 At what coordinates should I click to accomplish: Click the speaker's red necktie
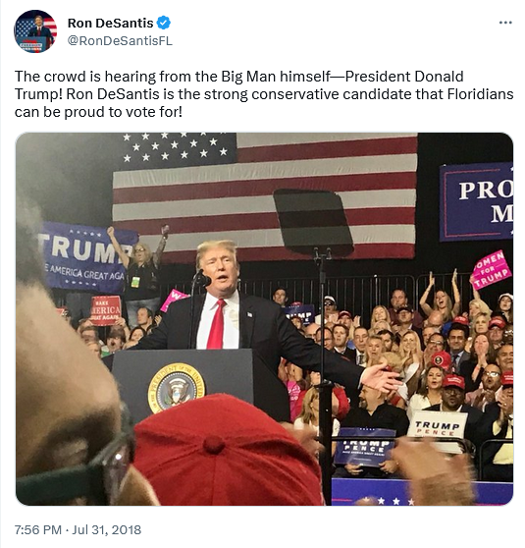coord(217,324)
